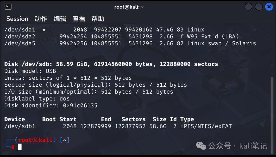Click the HPFS/NTFS/exFAT type text

(206, 126)
